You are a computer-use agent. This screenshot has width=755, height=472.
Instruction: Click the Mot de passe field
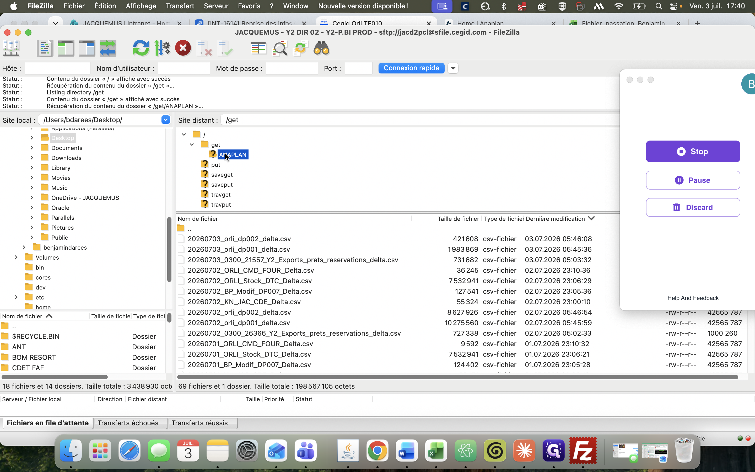[292, 68]
